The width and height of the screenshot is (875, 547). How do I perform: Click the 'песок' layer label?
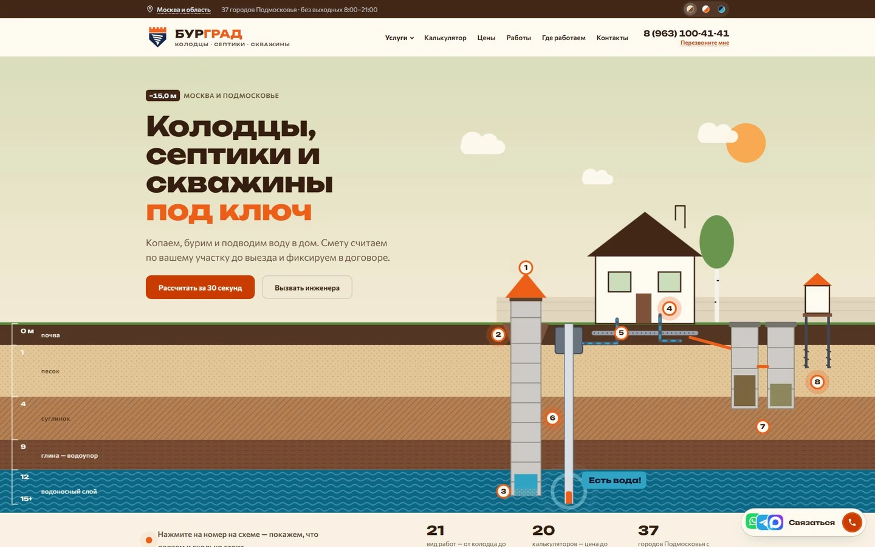pos(50,371)
